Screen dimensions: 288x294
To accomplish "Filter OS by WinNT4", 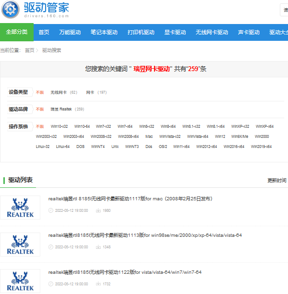I will click(98, 147).
